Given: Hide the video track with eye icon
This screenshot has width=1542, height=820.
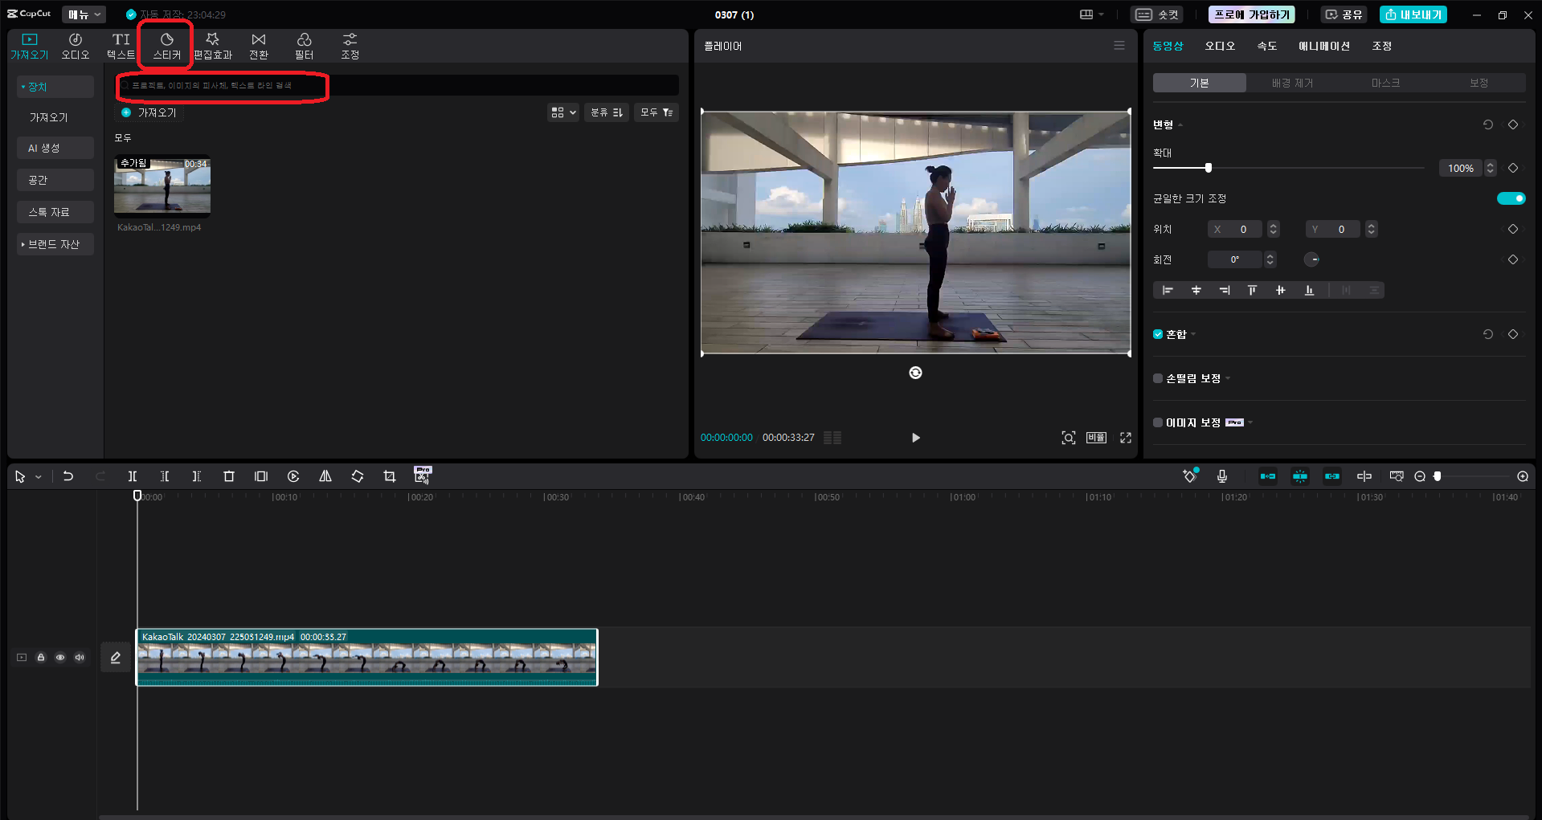Looking at the screenshot, I should (60, 657).
